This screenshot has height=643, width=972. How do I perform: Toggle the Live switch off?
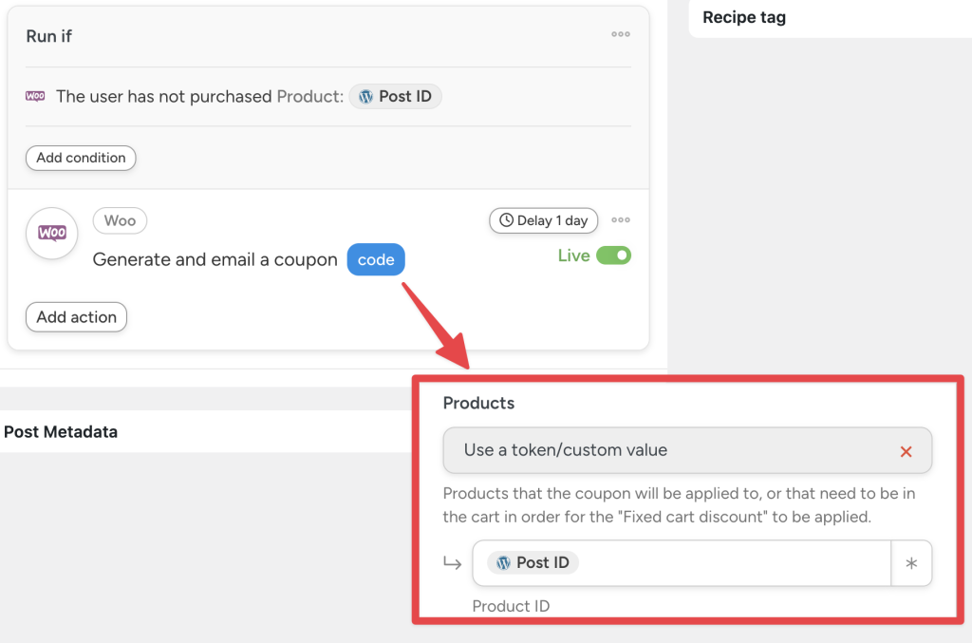(613, 255)
